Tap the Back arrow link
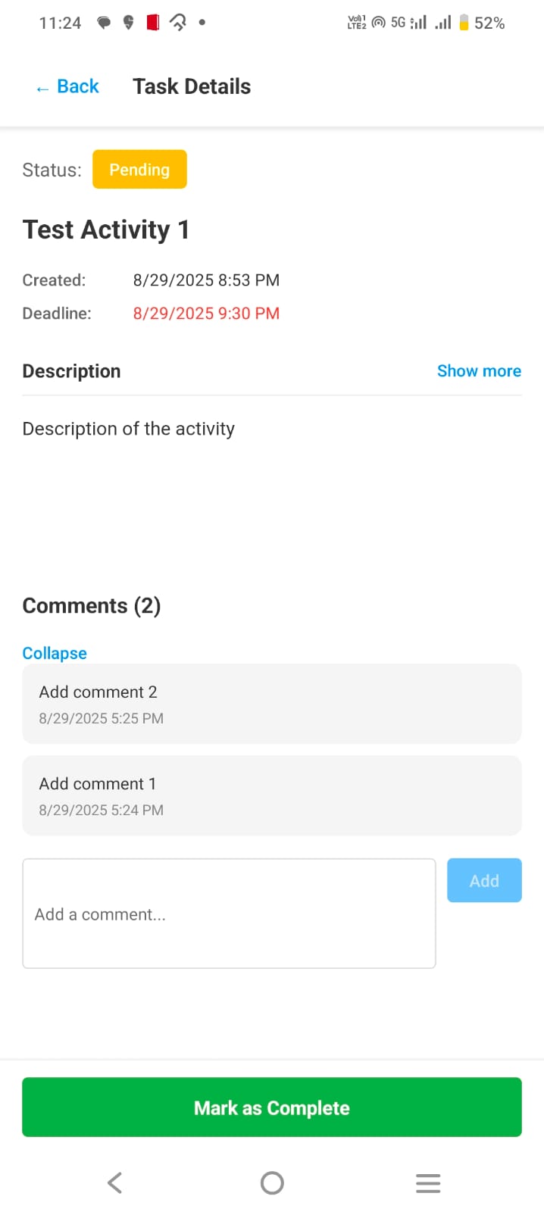The height and width of the screenshot is (1212, 544). coord(67,87)
